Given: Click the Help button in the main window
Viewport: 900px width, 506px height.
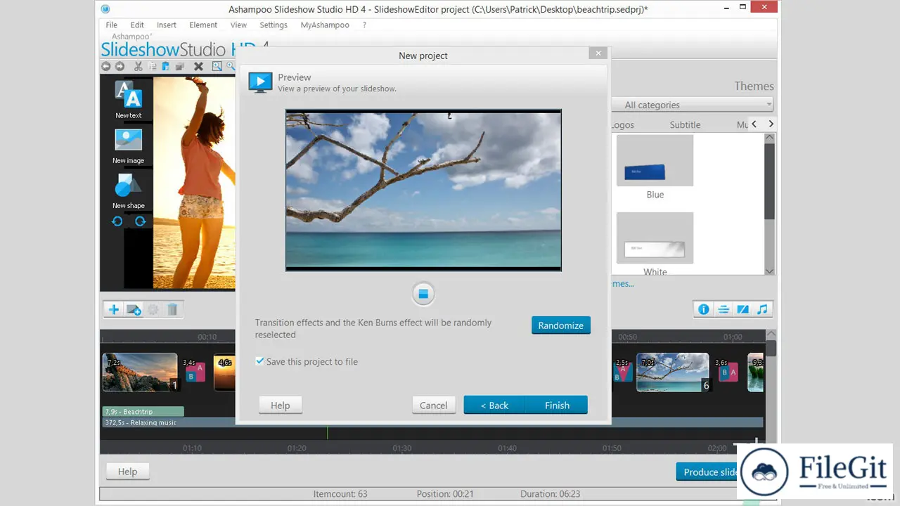Looking at the screenshot, I should (x=127, y=472).
